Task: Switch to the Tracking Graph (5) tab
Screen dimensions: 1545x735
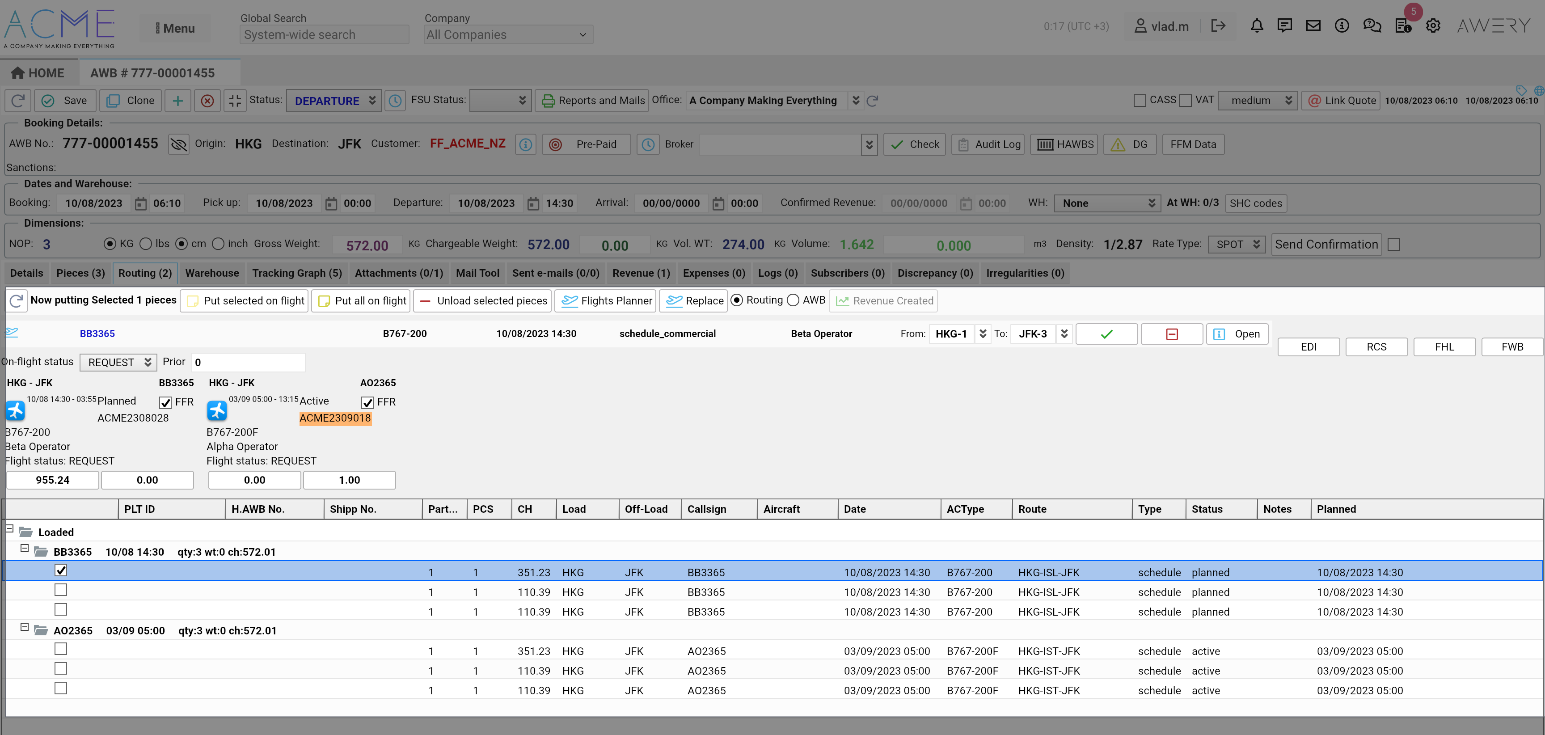Action: pos(296,273)
